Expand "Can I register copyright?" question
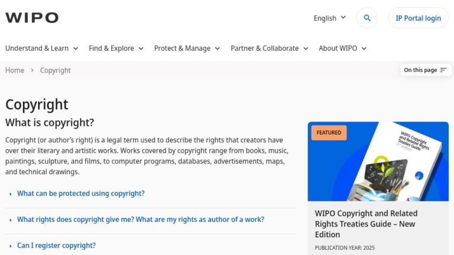454x255 pixels. 56,245
